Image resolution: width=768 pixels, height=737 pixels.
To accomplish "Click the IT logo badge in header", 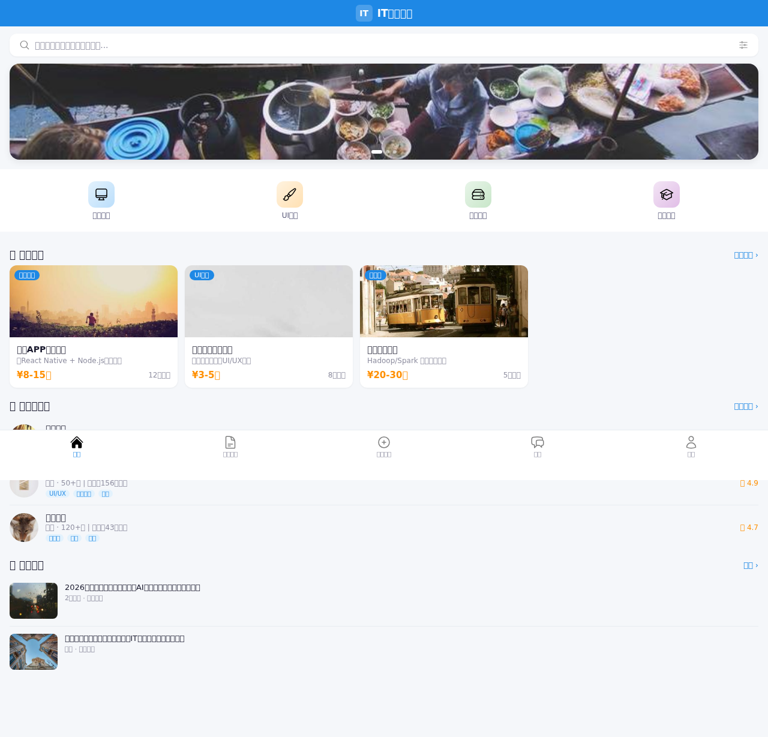I will pyautogui.click(x=364, y=13).
